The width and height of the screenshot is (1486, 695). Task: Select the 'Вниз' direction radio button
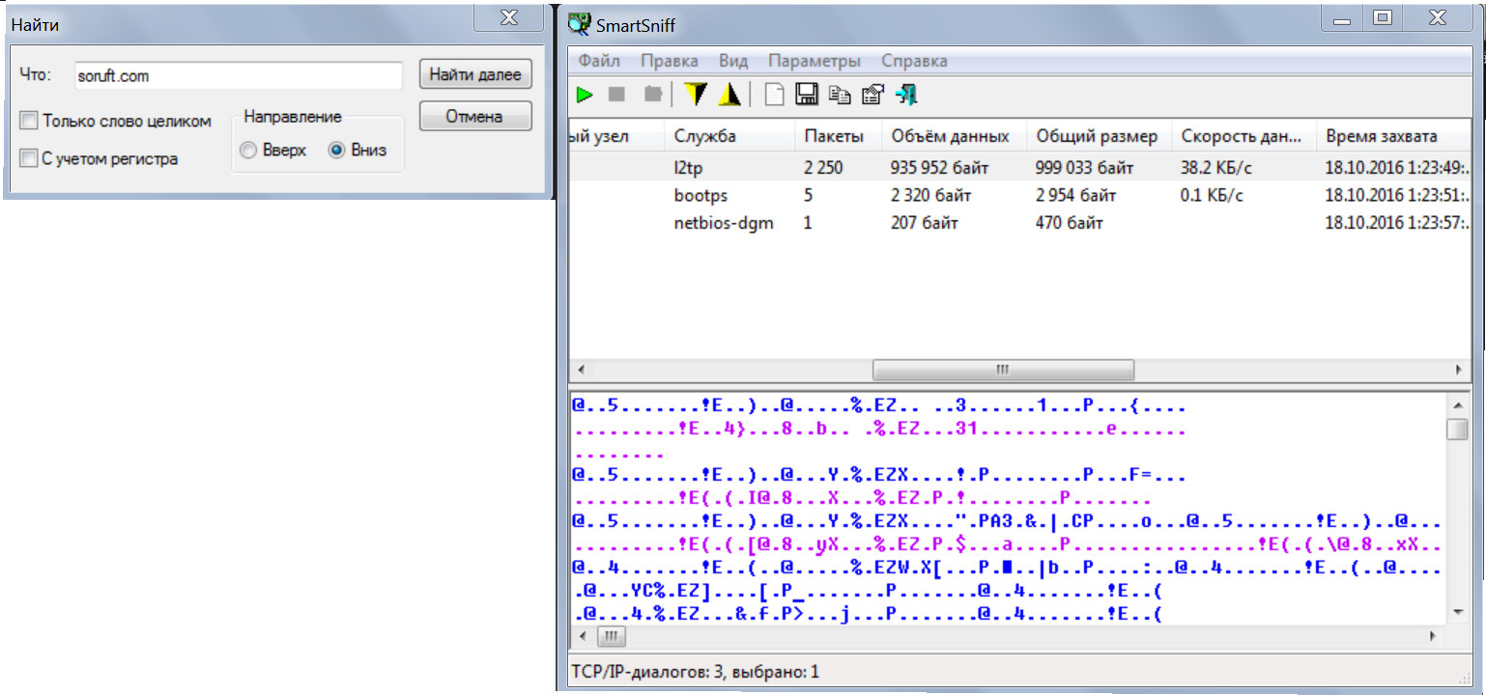pyautogui.click(x=336, y=151)
